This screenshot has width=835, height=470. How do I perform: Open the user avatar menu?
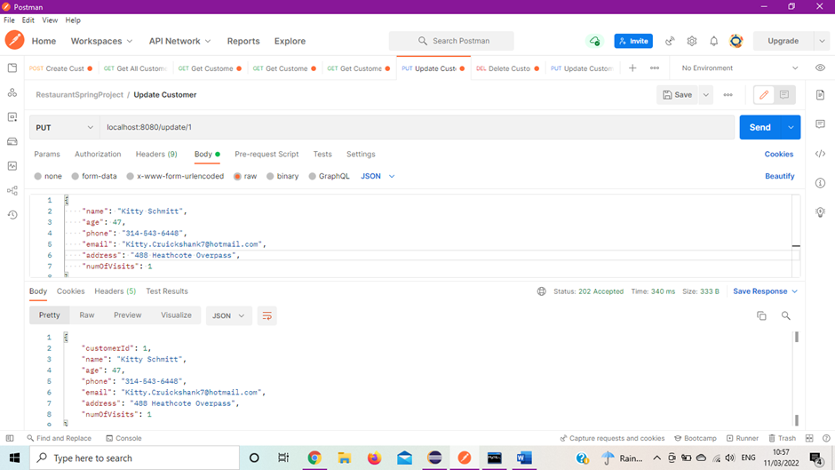click(736, 41)
